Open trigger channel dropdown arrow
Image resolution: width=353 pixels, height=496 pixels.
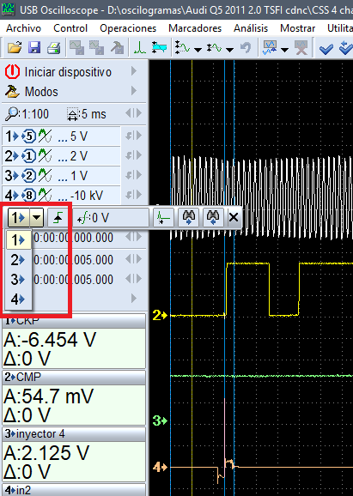click(37, 218)
